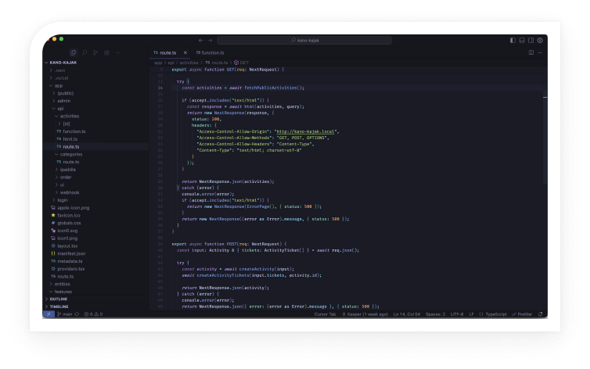Open the Extensions view icon
Screen dimensions: 590x369
(106, 52)
